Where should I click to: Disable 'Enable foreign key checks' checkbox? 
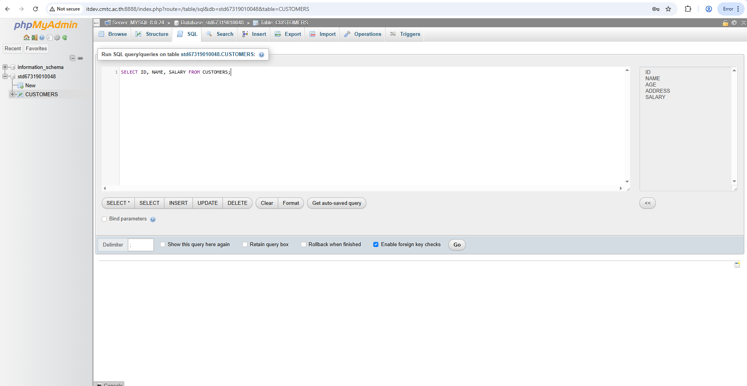tap(376, 245)
